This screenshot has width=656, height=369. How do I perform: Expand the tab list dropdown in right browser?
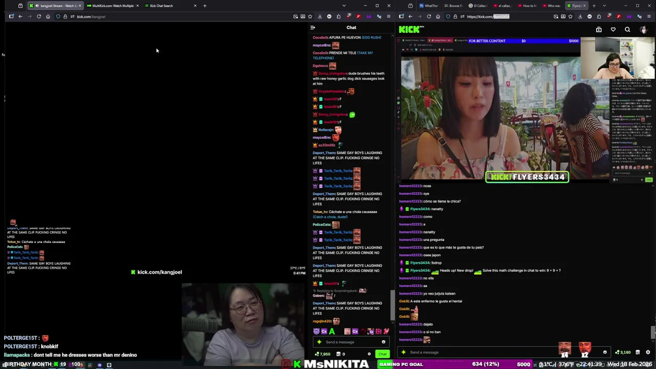(604, 6)
